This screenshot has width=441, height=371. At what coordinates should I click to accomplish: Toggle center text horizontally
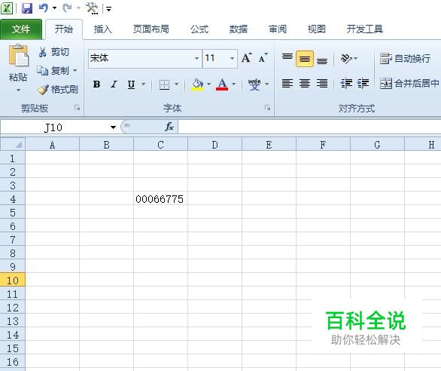coord(305,84)
